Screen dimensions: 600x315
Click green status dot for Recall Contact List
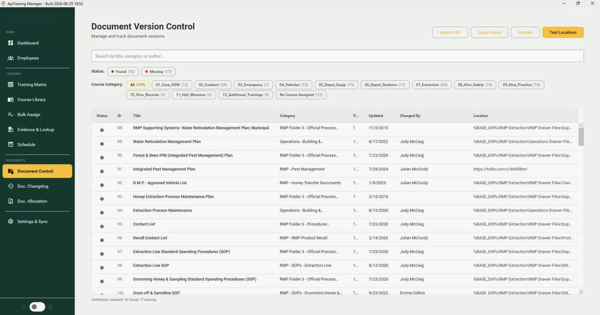(x=102, y=241)
